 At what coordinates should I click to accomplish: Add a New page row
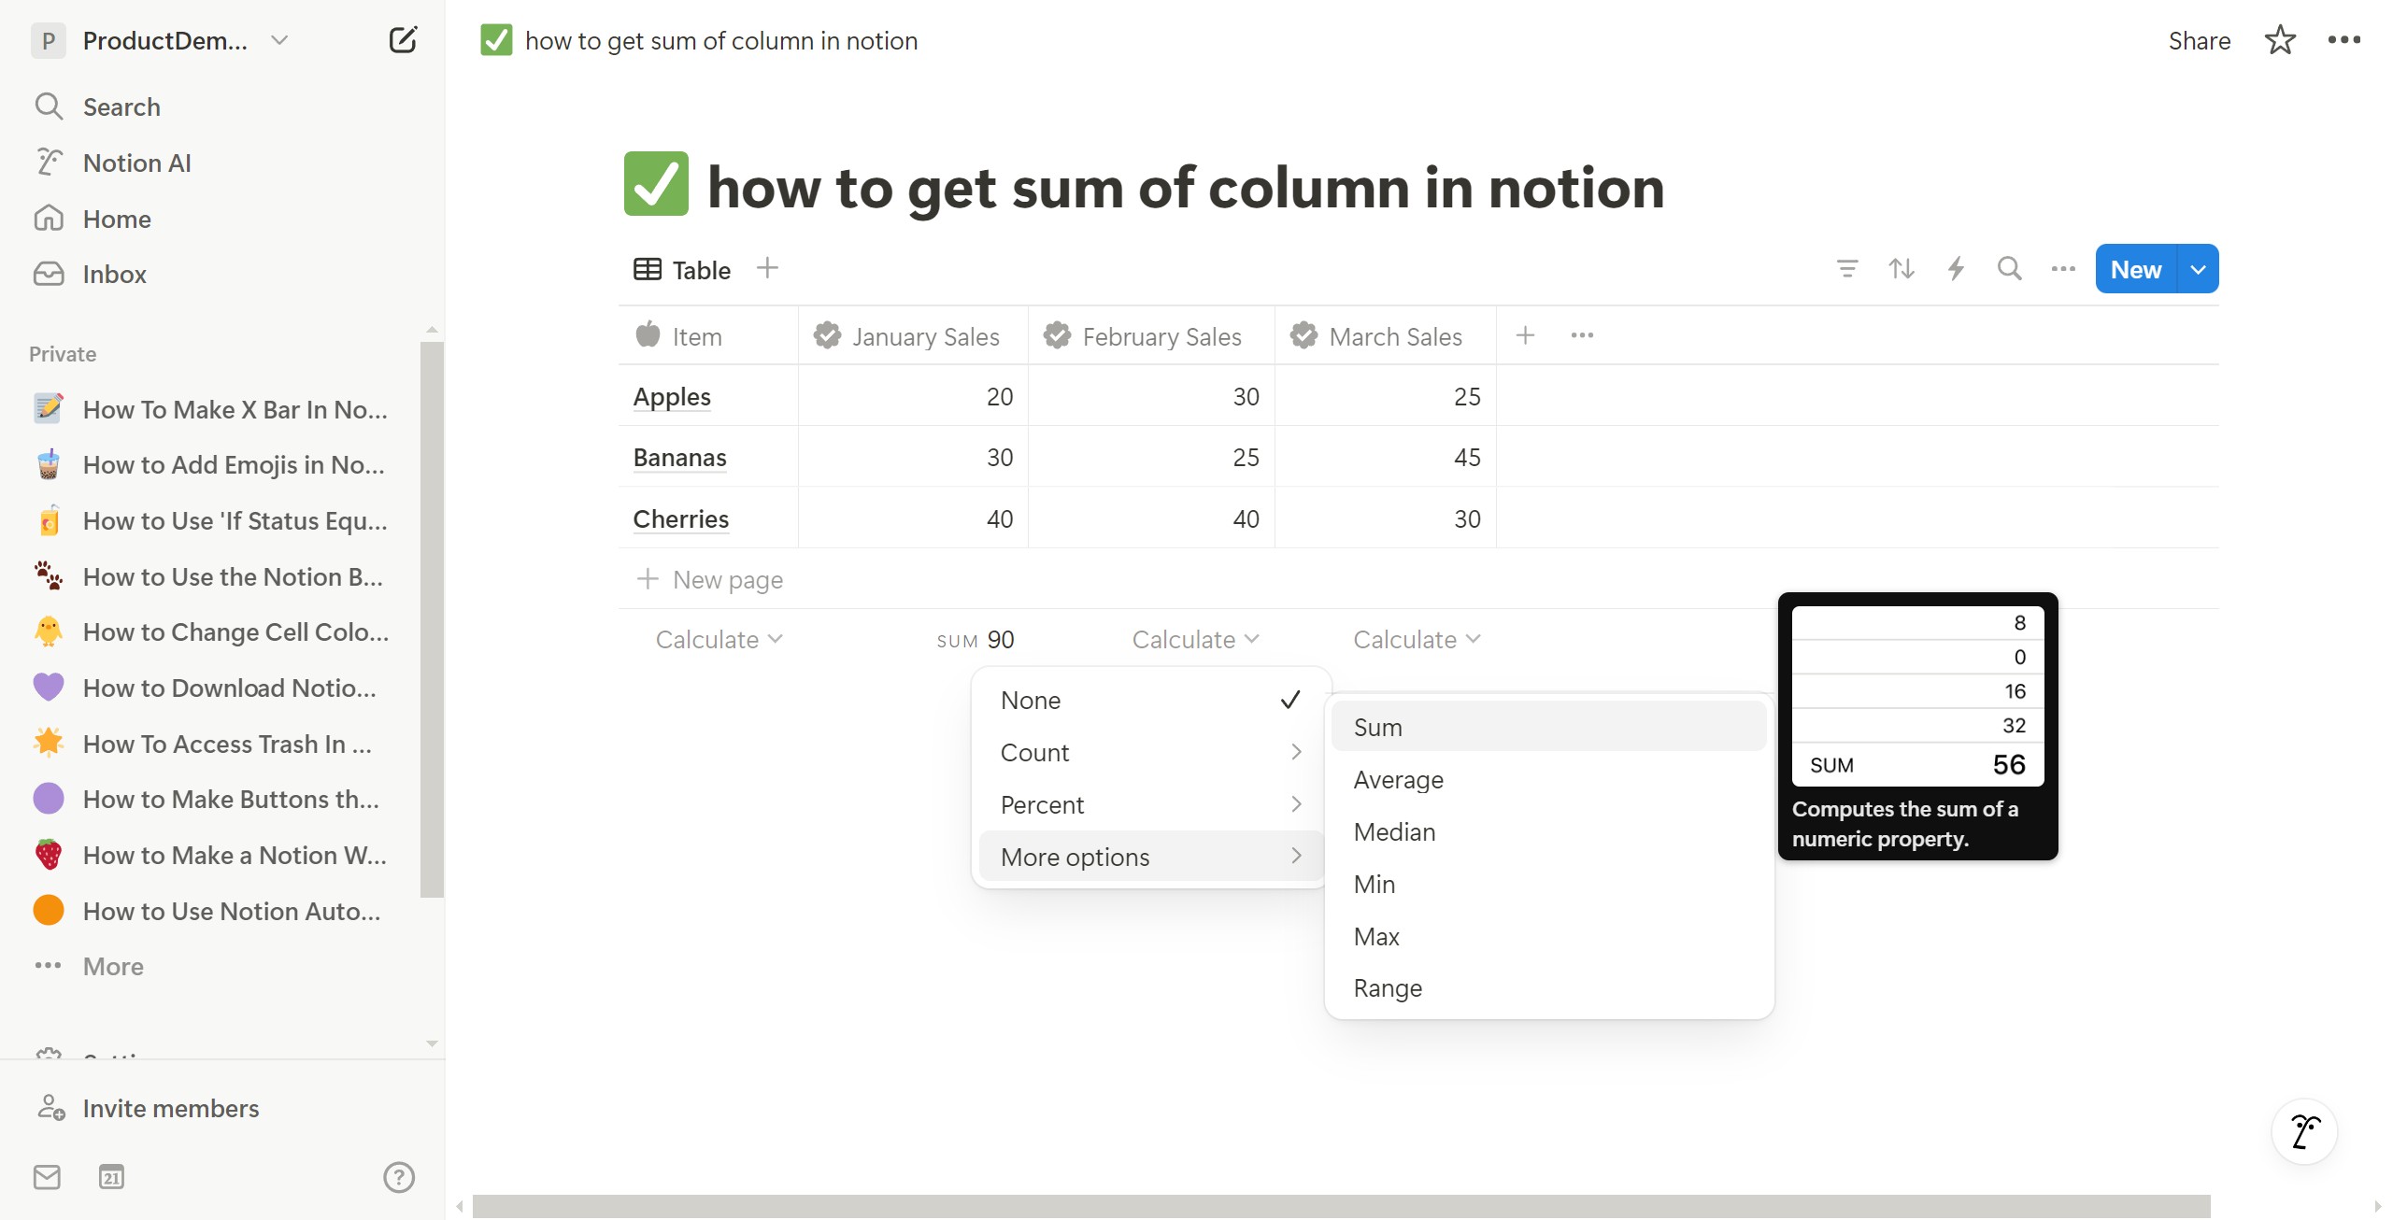(x=709, y=579)
